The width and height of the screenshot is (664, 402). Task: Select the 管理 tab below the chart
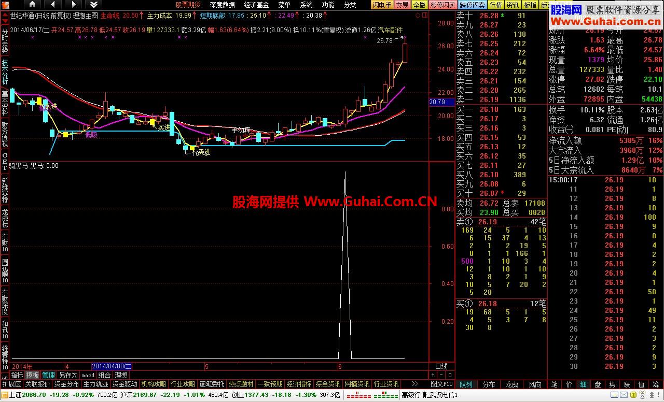pos(48,375)
